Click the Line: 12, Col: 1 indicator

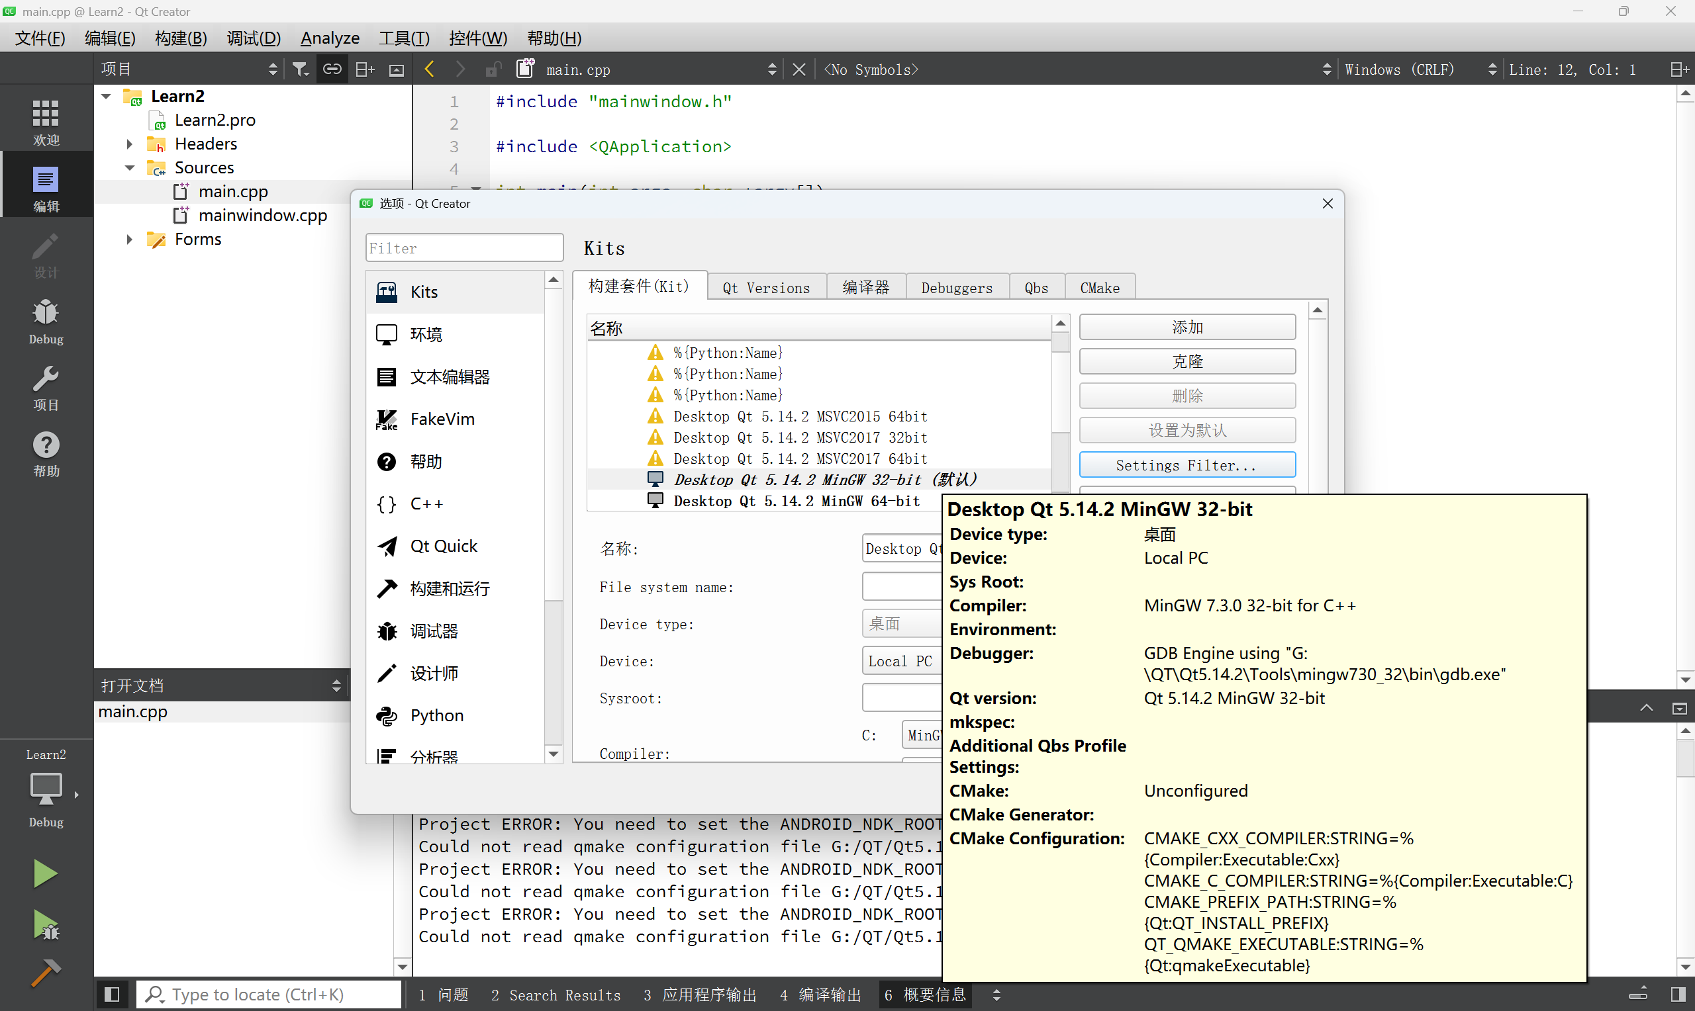1573,69
